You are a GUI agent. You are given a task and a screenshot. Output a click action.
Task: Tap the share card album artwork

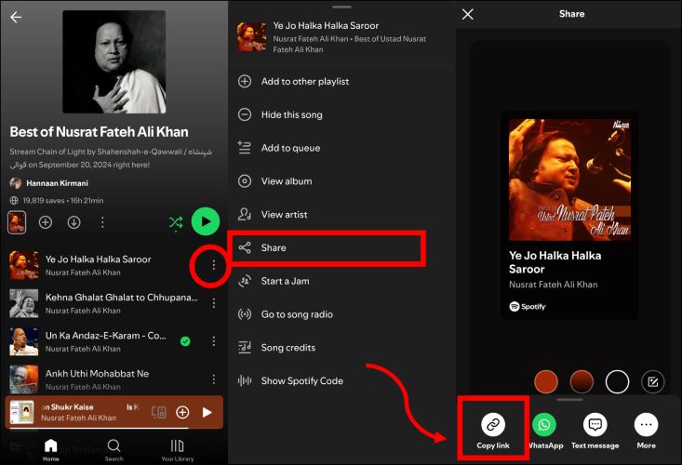coord(569,179)
